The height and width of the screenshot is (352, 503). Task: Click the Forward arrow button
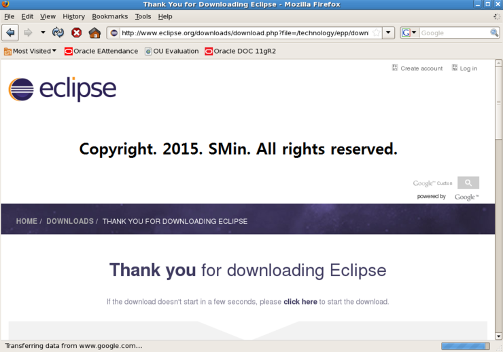click(x=29, y=33)
